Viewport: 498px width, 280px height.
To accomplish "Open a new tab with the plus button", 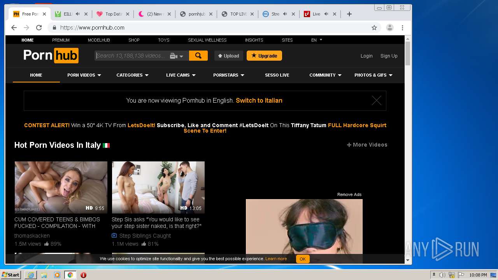I will click(349, 14).
